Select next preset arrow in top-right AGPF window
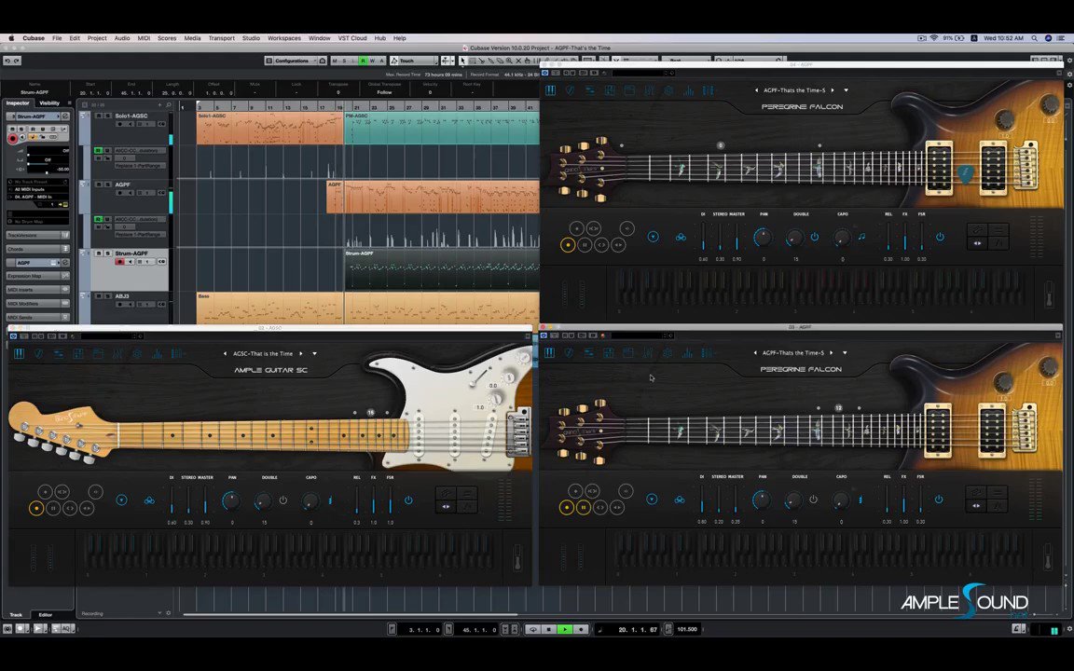 (833, 89)
